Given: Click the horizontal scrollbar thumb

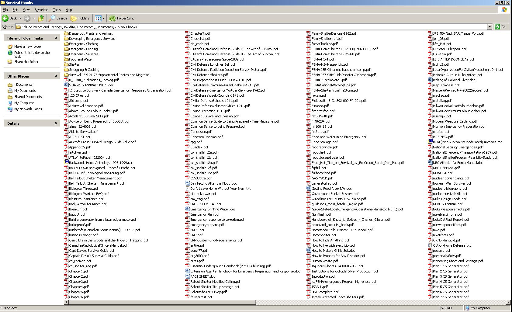Looking at the screenshot, I should pyautogui.click(x=162, y=302).
